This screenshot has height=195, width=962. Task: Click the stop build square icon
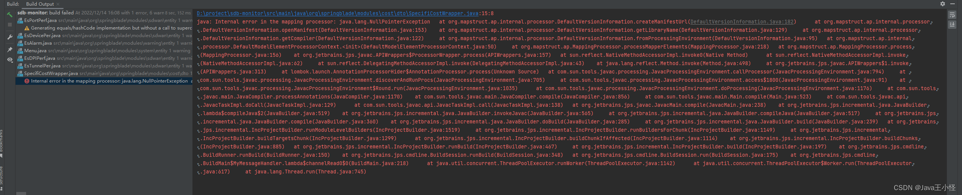[x=10, y=25]
